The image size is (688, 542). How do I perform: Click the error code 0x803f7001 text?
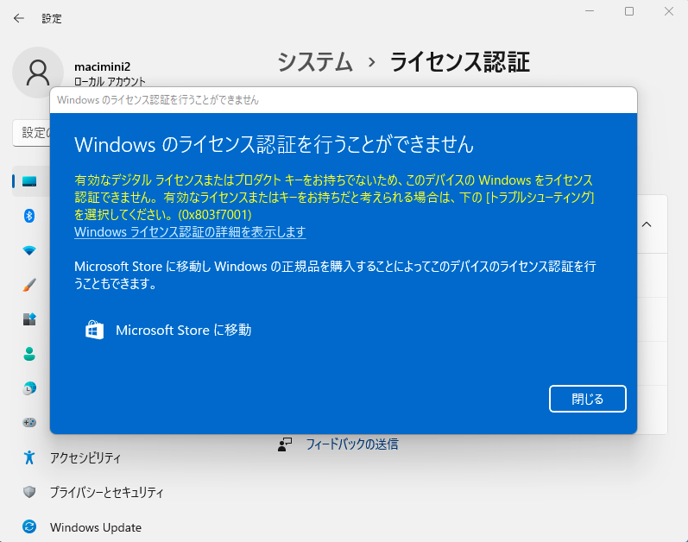tap(215, 214)
